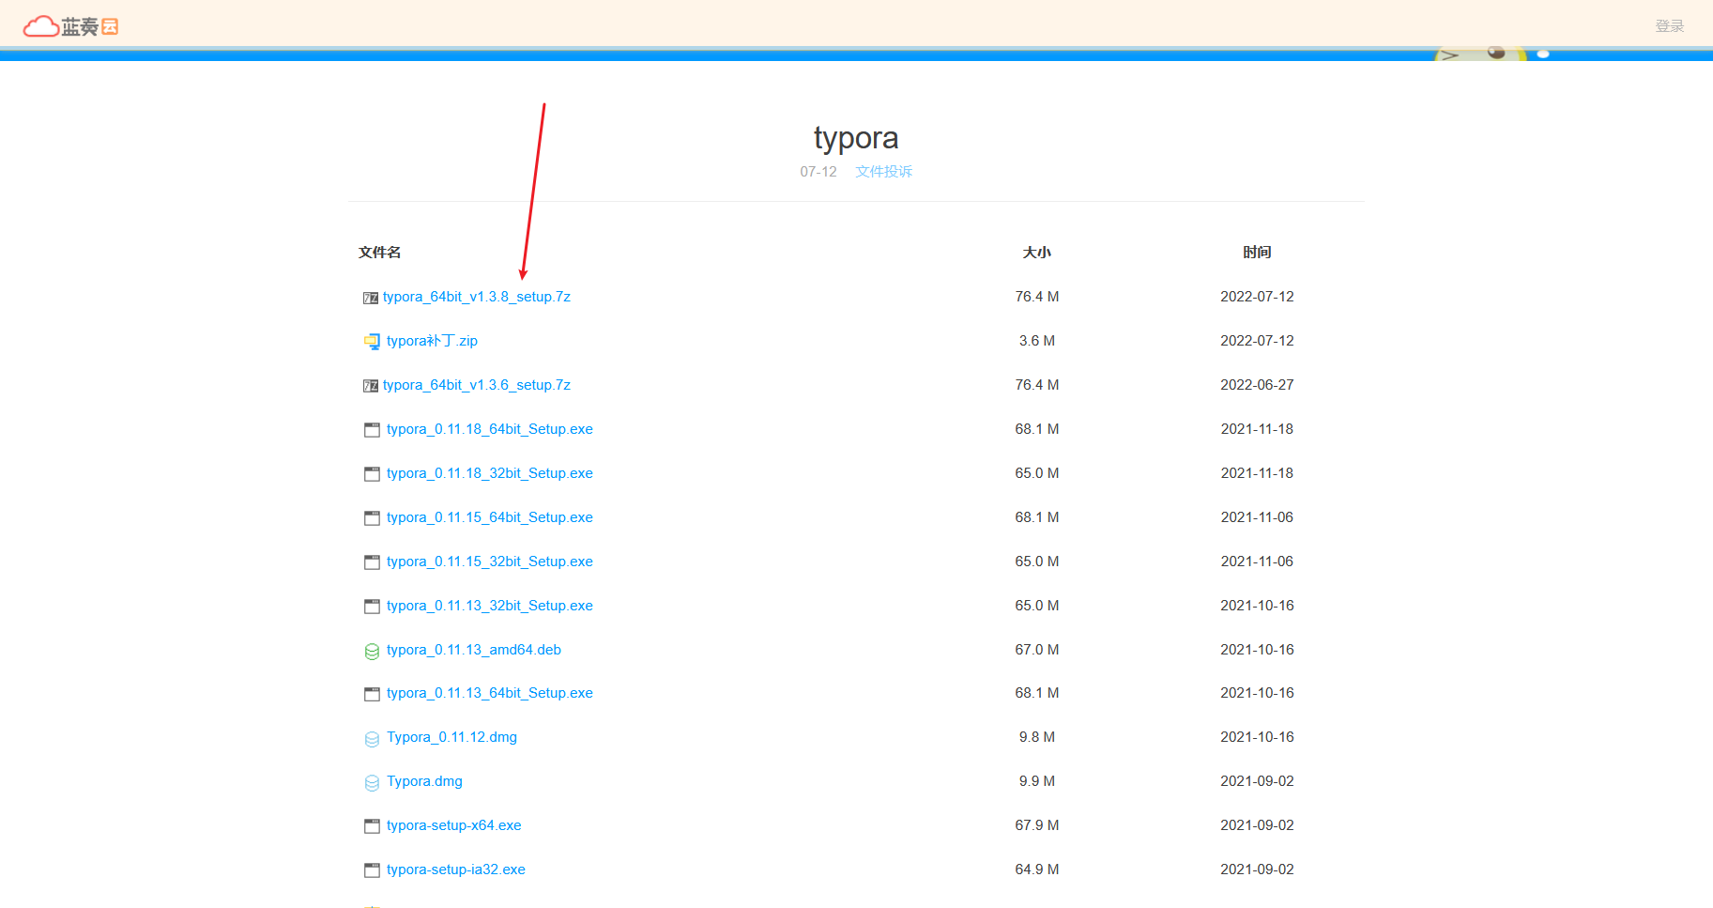Click the 67.9 M size value
Viewport: 1713px width, 908px height.
coord(1037,825)
